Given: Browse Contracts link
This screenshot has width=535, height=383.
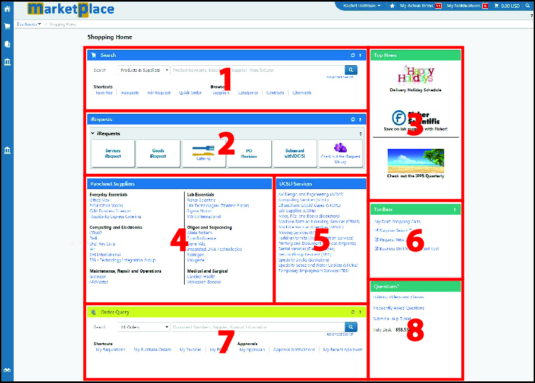Looking at the screenshot, I should pyautogui.click(x=275, y=92).
